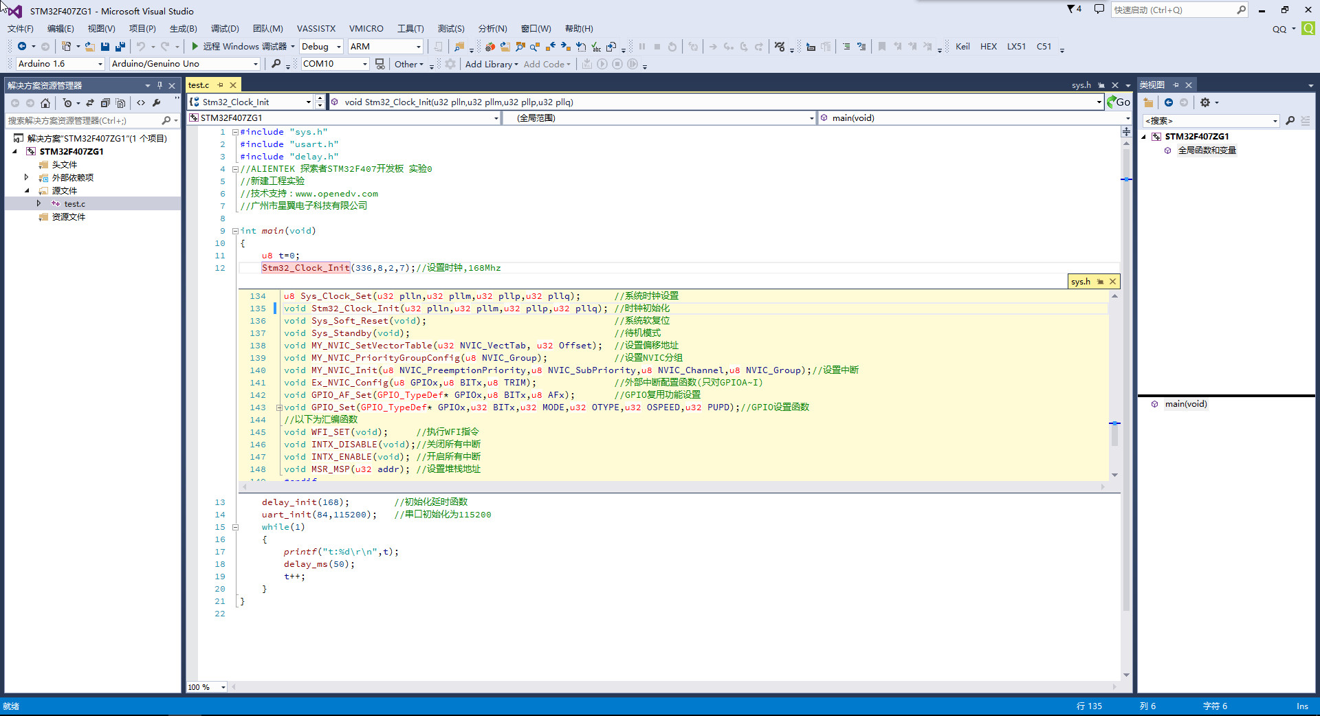Click the VAssistX spell check abc icon
This screenshot has height=716, width=1320.
point(596,47)
